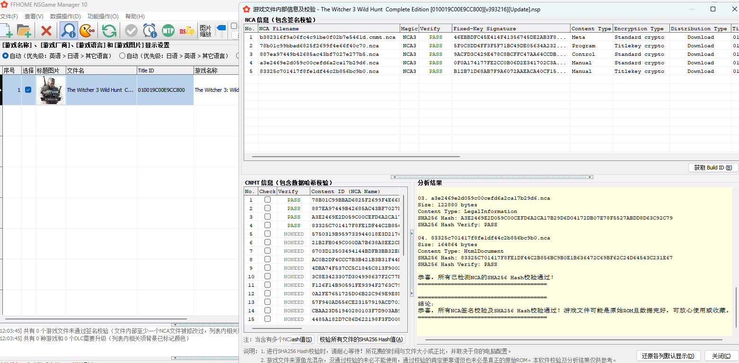Check CNMT row 3 checkbox

coord(267,217)
